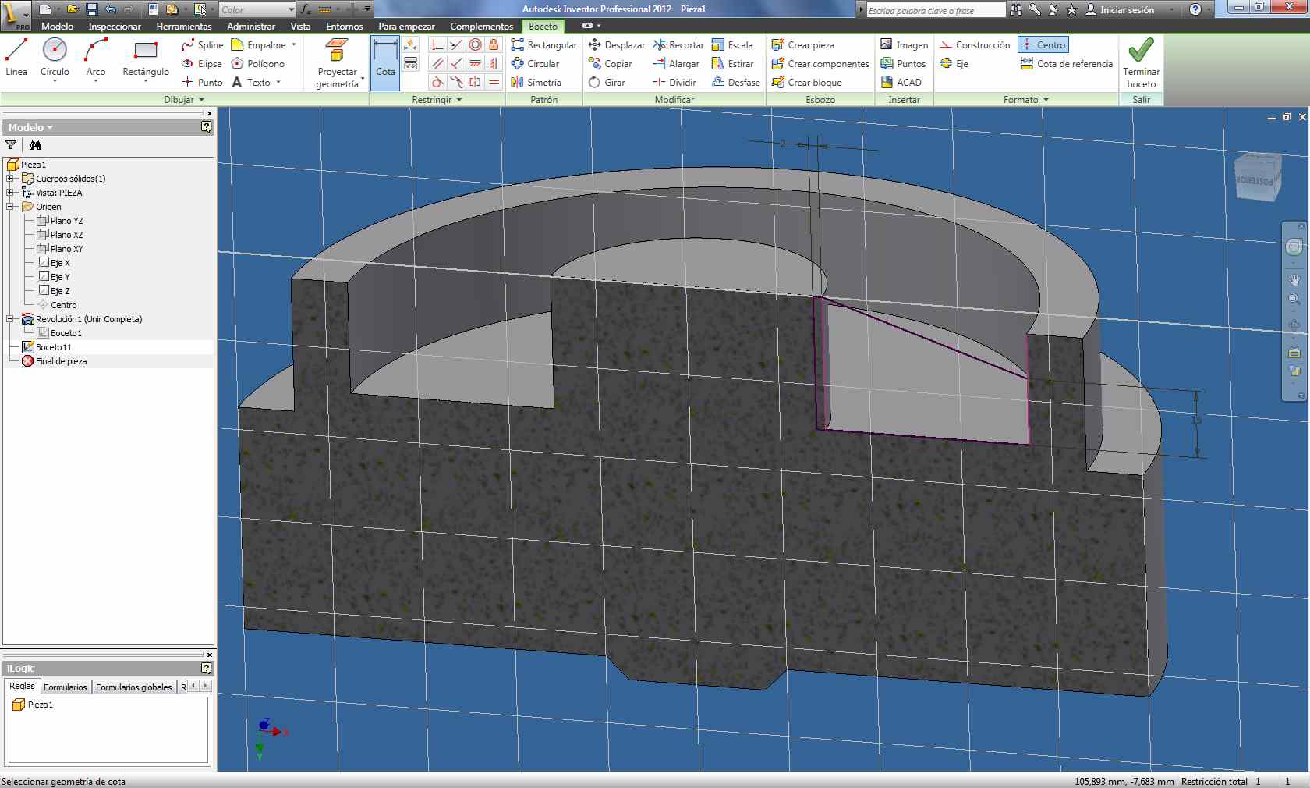Screen dimensions: 1310x788
Task: Toggle the Eje centerline format
Action: 954,64
